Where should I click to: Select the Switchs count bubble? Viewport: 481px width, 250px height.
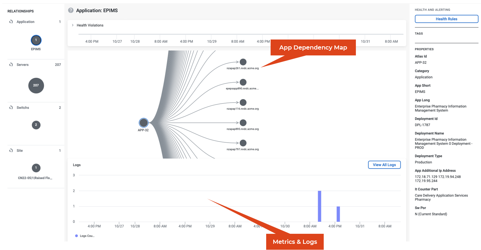click(x=36, y=125)
